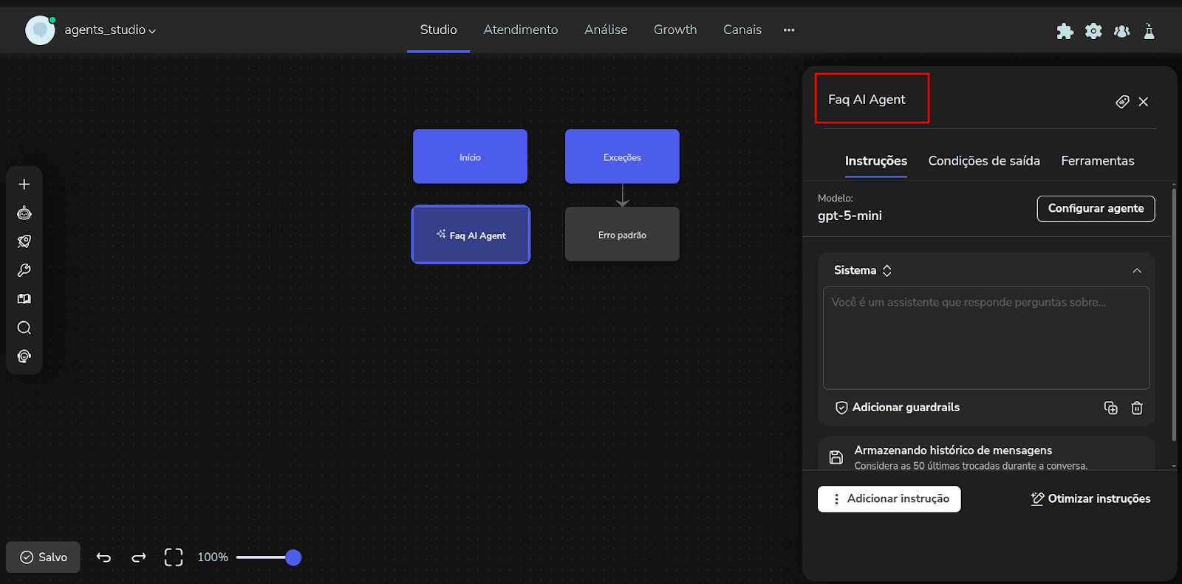Screen dimensions: 1182x584
Task: Click the lab flask icon in header
Action: tap(1149, 31)
